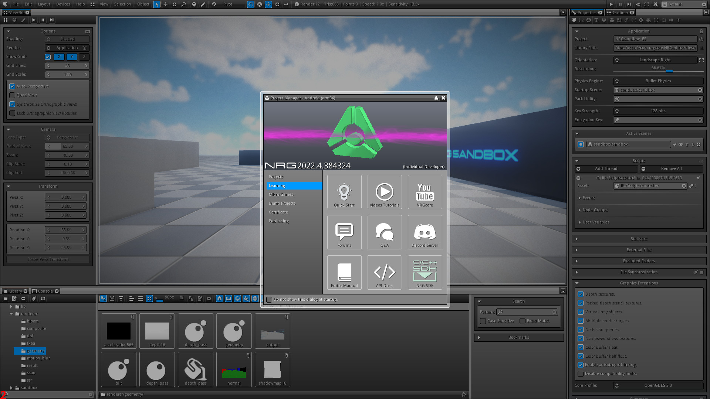Click refresh icon in Library toolbar

43,299
